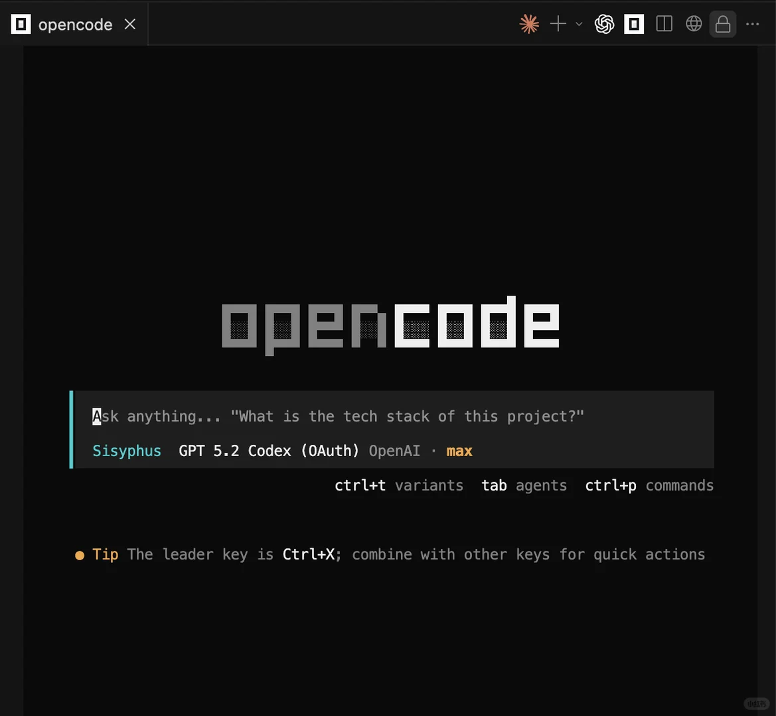Click the plus icon to add new terminal
The height and width of the screenshot is (716, 776).
coord(558,24)
